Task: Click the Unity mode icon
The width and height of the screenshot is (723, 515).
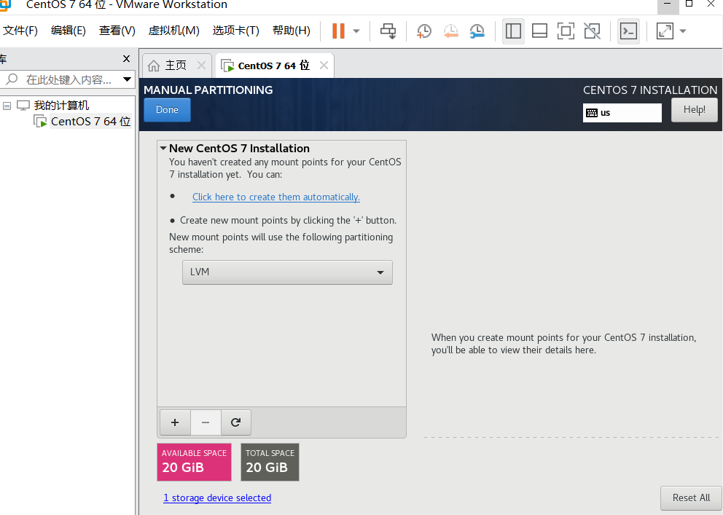Action: tap(592, 31)
